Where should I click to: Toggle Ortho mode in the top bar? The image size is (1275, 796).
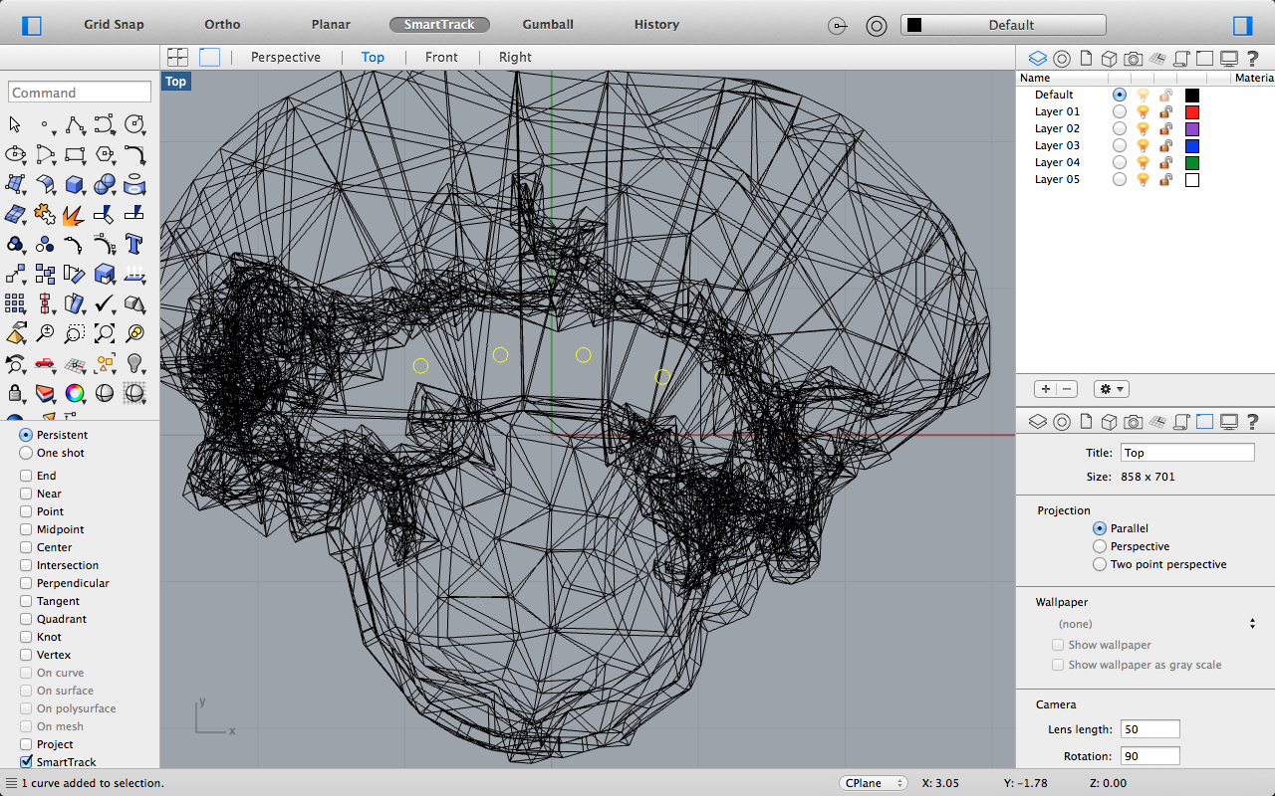221,24
